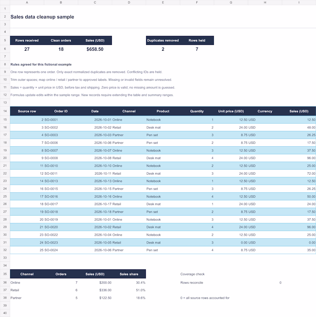Select row 32 header number
The width and height of the screenshot is (316, 317).
(5, 250)
